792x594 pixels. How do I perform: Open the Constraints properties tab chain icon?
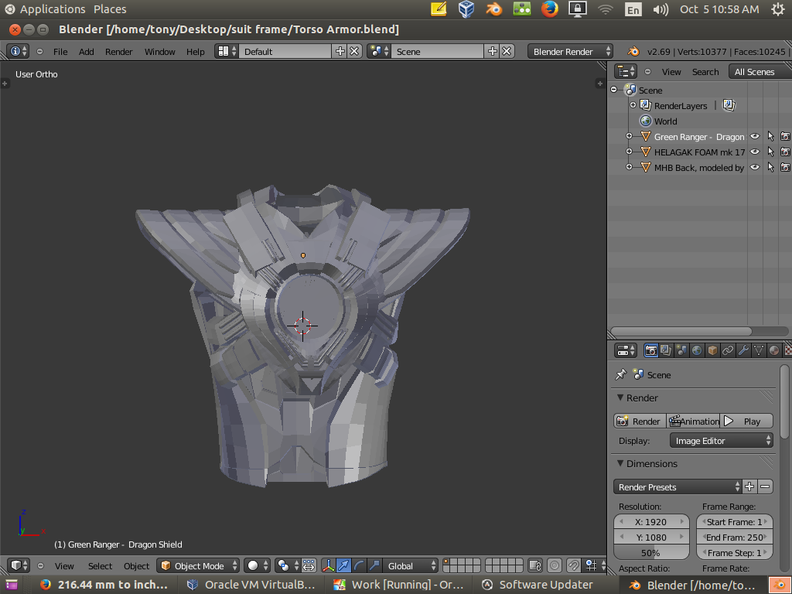click(727, 350)
